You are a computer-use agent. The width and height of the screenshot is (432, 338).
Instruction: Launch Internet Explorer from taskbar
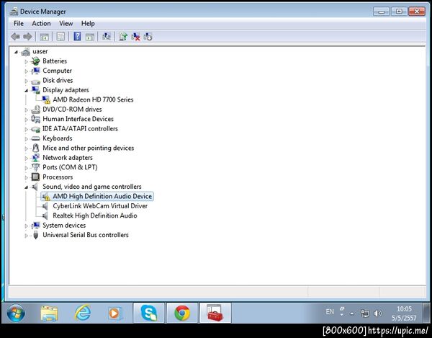(x=83, y=313)
